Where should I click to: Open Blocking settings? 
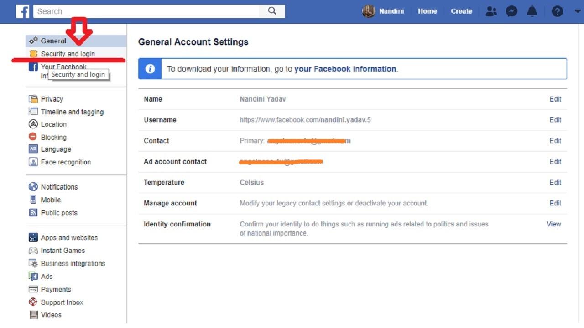coord(54,137)
